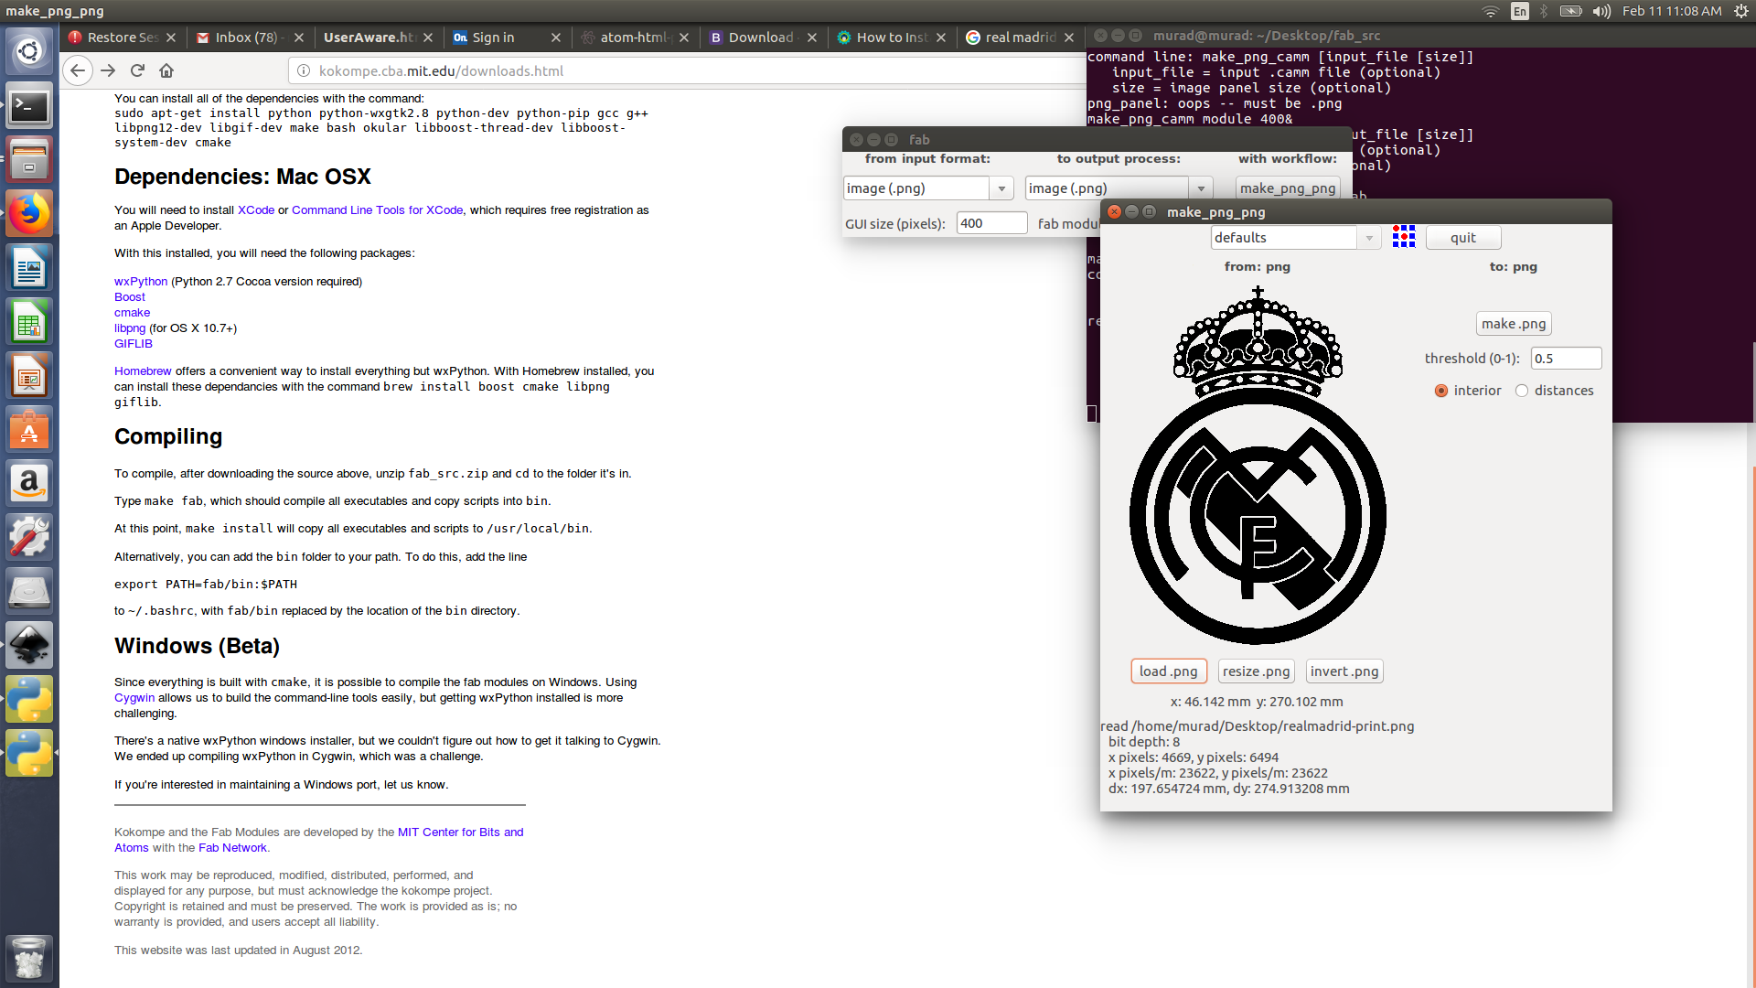The width and height of the screenshot is (1756, 988).
Task: Go to browser home page
Action: 166,70
